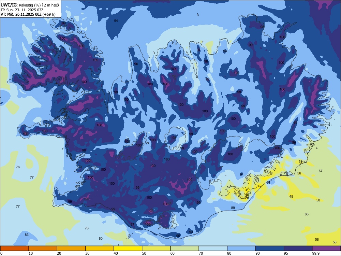Click the '49' value in the yellow area
The width and height of the screenshot is (341, 256).
pos(291,196)
